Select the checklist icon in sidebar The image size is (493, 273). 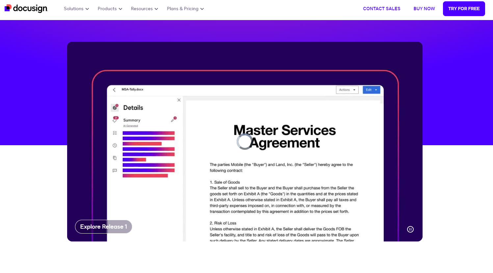[115, 133]
